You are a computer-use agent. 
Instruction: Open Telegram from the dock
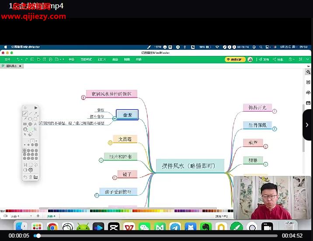coord(175,227)
